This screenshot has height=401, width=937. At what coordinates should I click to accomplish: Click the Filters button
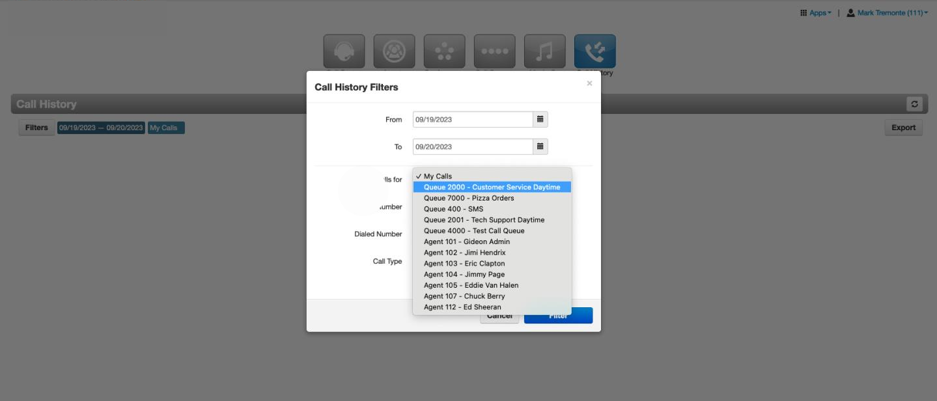coord(36,128)
